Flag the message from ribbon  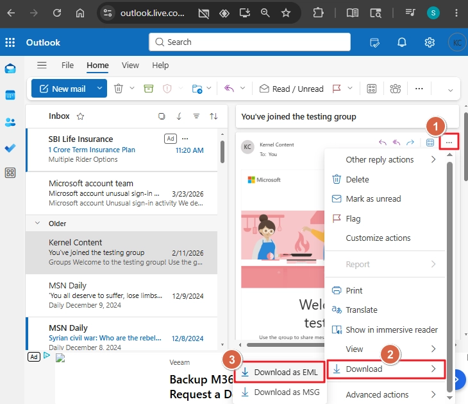tap(337, 89)
